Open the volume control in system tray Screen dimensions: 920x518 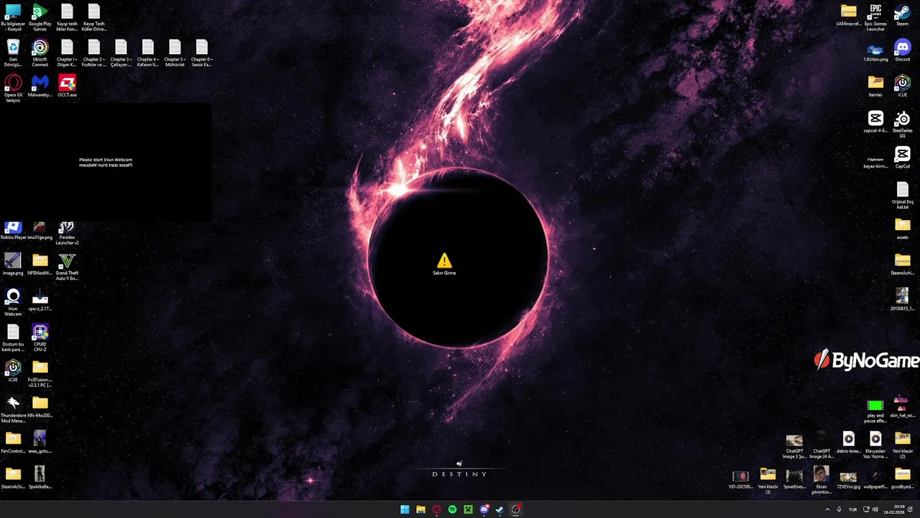[x=875, y=509]
